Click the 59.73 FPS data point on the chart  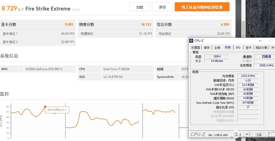tap(45, 107)
